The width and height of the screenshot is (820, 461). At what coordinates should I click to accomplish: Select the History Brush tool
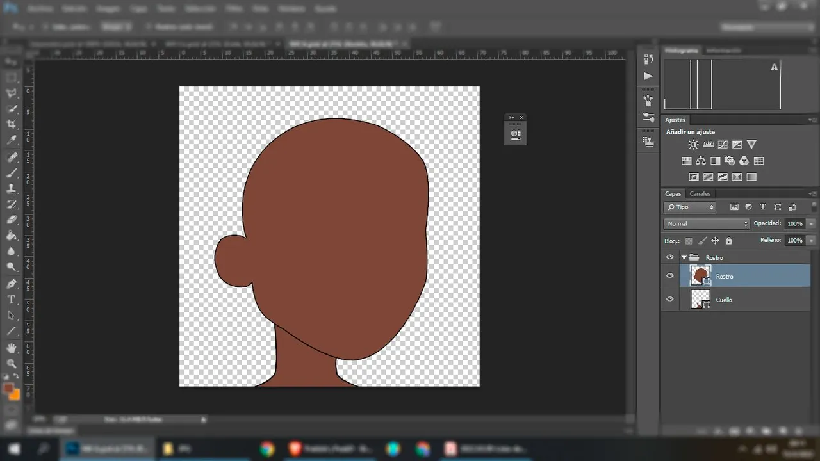click(x=12, y=205)
